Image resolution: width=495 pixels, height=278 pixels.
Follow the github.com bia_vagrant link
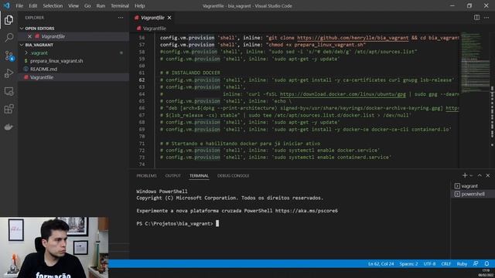click(353, 38)
